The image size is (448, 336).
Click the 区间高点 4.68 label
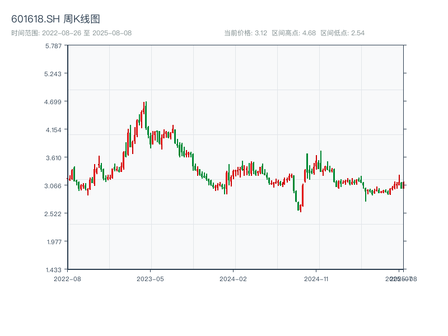coord(294,33)
